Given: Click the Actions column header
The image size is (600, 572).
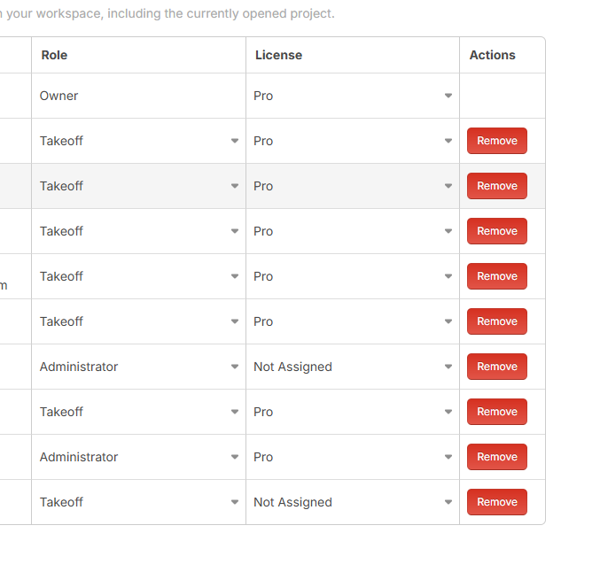Looking at the screenshot, I should tap(493, 55).
